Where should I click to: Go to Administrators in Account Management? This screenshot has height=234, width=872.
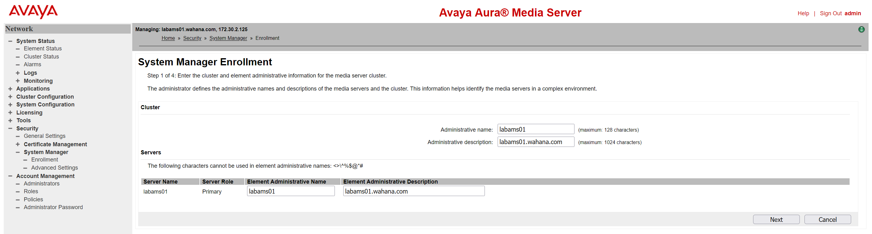coord(41,184)
